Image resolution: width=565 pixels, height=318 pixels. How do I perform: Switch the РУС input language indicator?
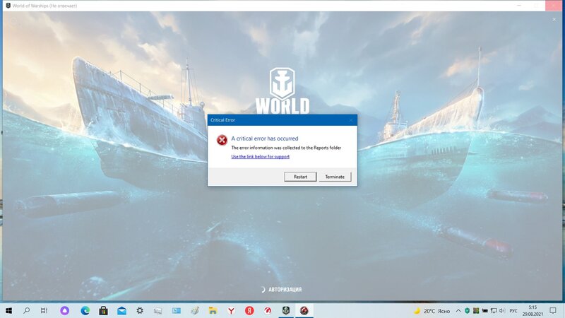[x=513, y=311]
